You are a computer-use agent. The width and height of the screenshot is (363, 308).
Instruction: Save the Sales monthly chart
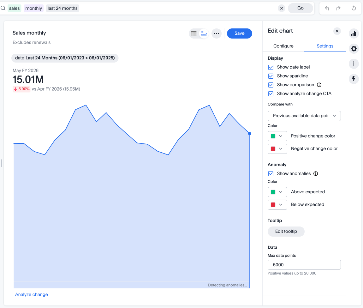239,33
